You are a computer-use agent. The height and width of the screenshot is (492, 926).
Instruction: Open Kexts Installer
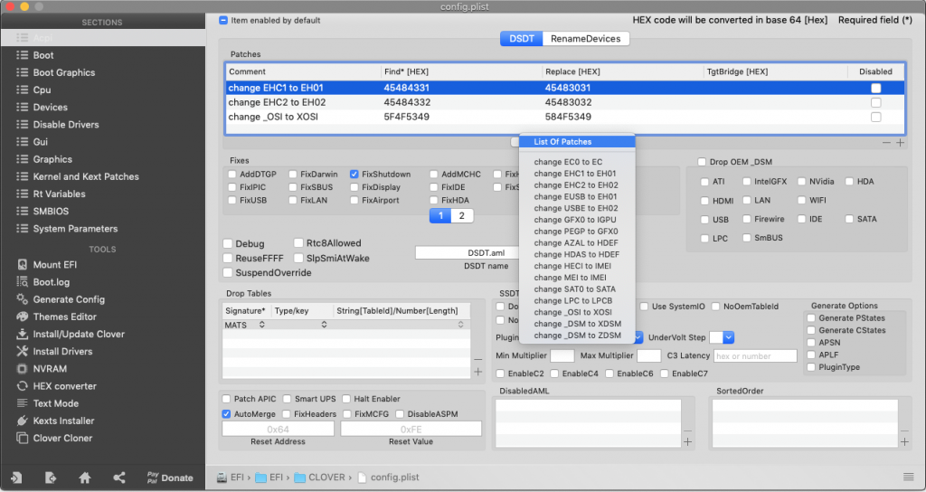click(x=63, y=421)
